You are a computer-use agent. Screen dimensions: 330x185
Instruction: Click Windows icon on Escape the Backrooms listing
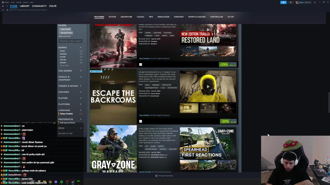click(x=141, y=121)
